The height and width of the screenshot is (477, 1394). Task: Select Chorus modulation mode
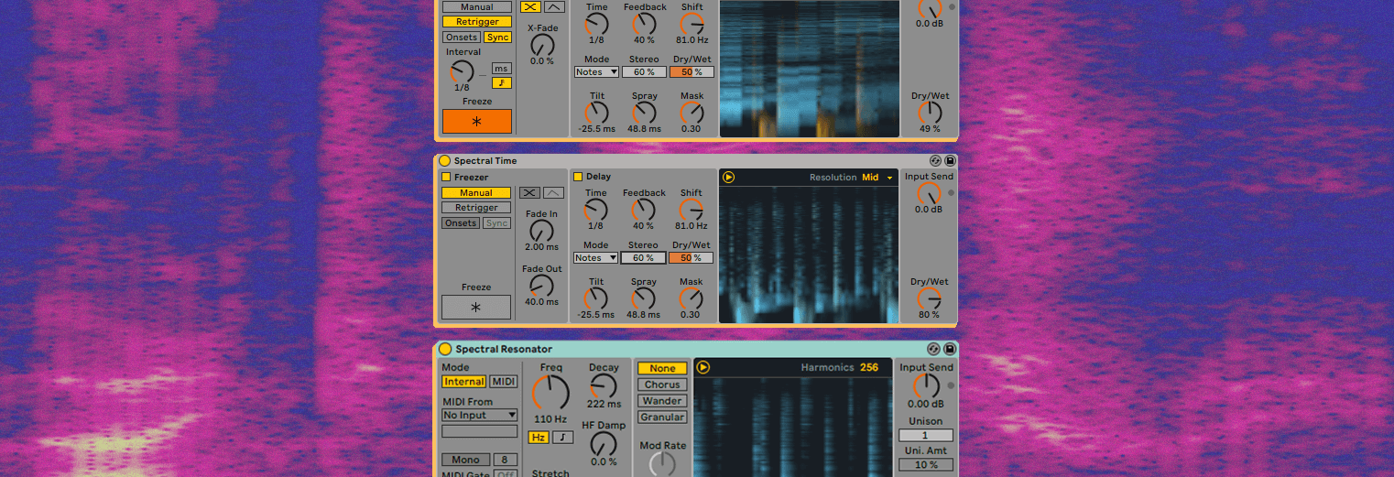[x=662, y=385]
